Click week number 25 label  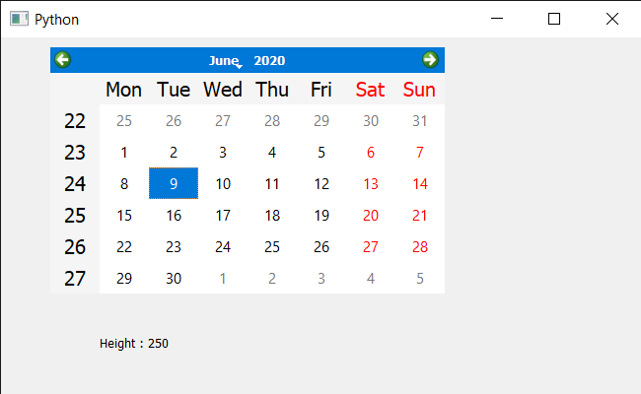point(75,215)
